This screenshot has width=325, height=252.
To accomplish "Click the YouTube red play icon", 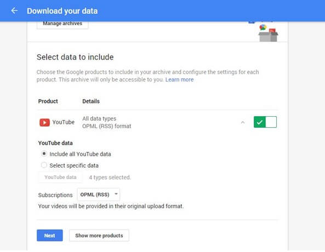I will click(44, 123).
